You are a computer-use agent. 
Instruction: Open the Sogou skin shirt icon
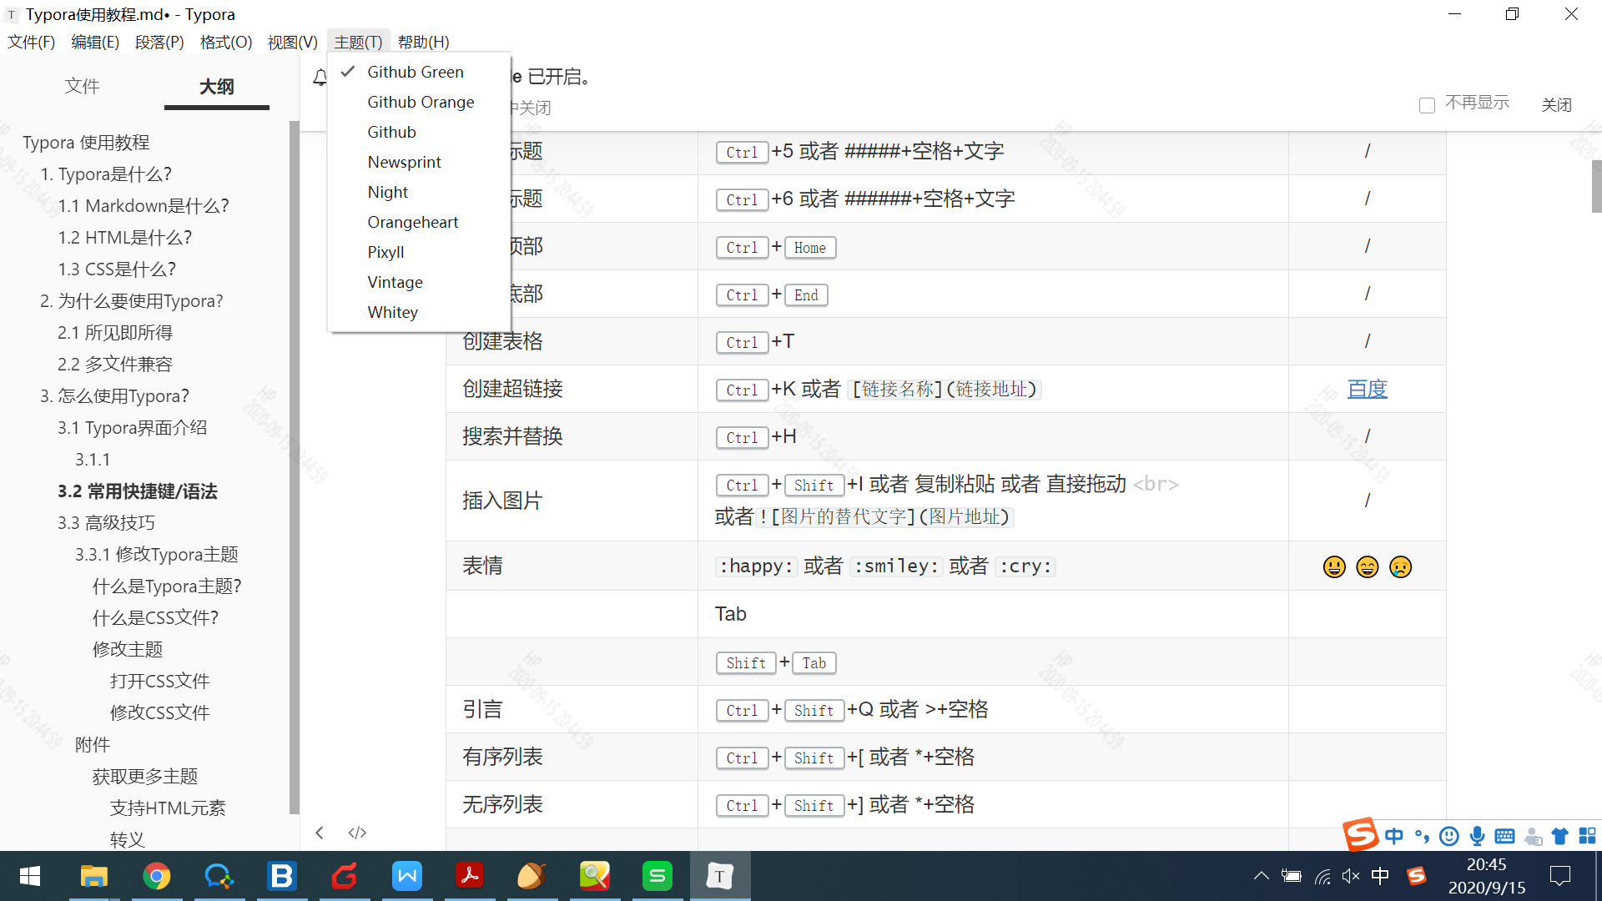1560,836
